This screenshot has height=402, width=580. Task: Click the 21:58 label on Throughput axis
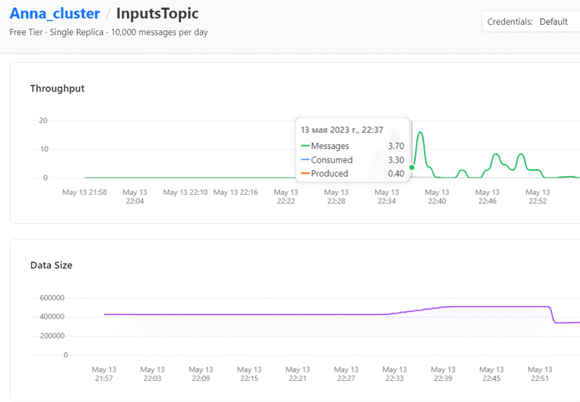[84, 193]
